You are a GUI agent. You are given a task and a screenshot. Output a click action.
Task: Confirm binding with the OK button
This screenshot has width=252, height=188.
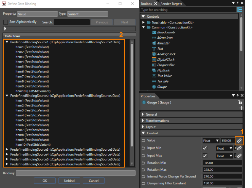[45, 181]
